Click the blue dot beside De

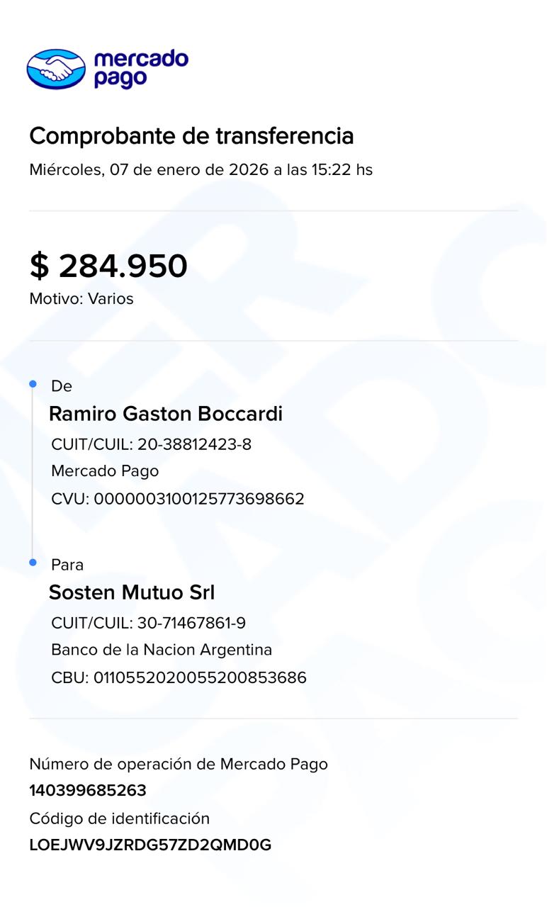[33, 384]
